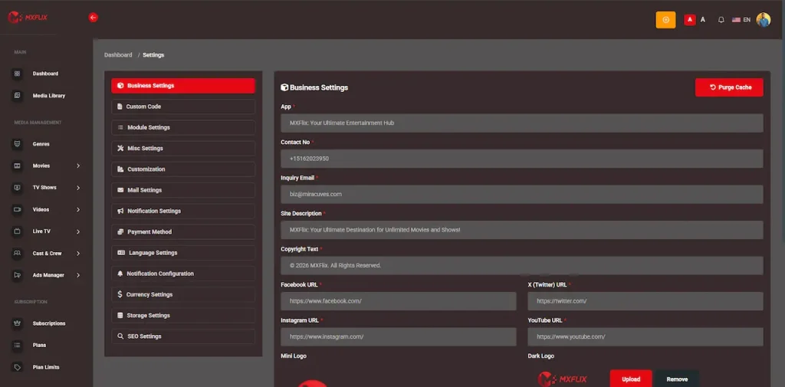This screenshot has height=387, width=785.
Task: Expand the TV Shows submenu chevron
Action: click(x=78, y=188)
